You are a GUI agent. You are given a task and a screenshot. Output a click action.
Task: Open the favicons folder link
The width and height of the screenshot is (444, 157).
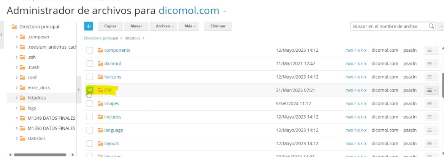pos(113,77)
